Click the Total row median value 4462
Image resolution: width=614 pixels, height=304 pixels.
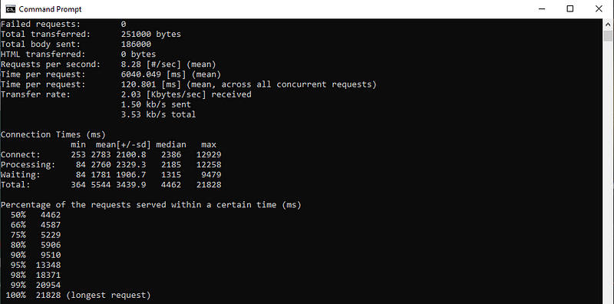point(171,185)
